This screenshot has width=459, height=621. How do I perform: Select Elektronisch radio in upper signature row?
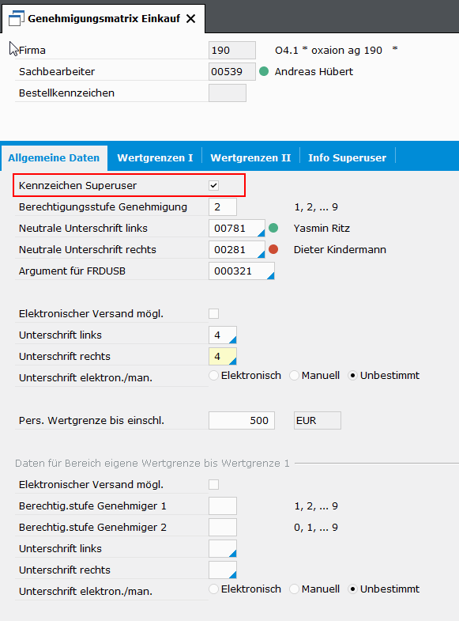pos(213,376)
